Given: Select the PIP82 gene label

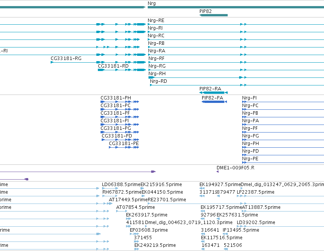Looking at the screenshot, I should (x=206, y=11).
